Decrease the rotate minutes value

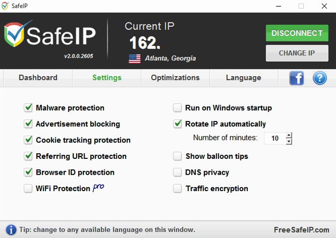coord(289,141)
